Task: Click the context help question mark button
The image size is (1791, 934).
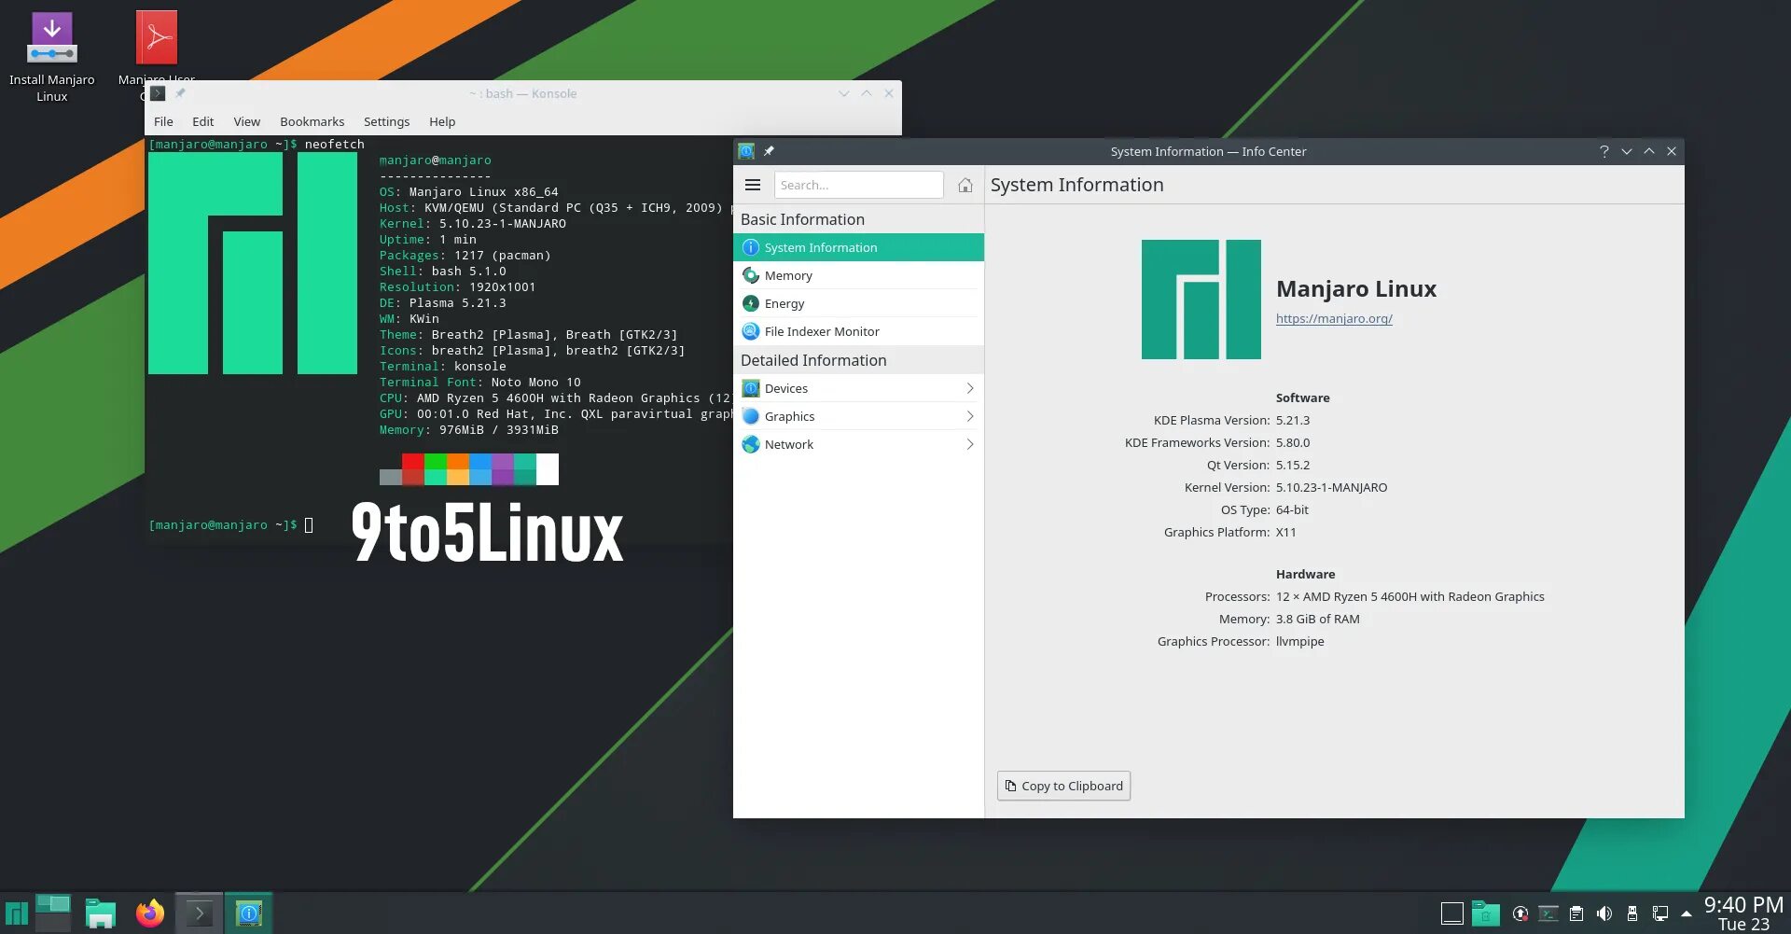Action: pos(1604,151)
